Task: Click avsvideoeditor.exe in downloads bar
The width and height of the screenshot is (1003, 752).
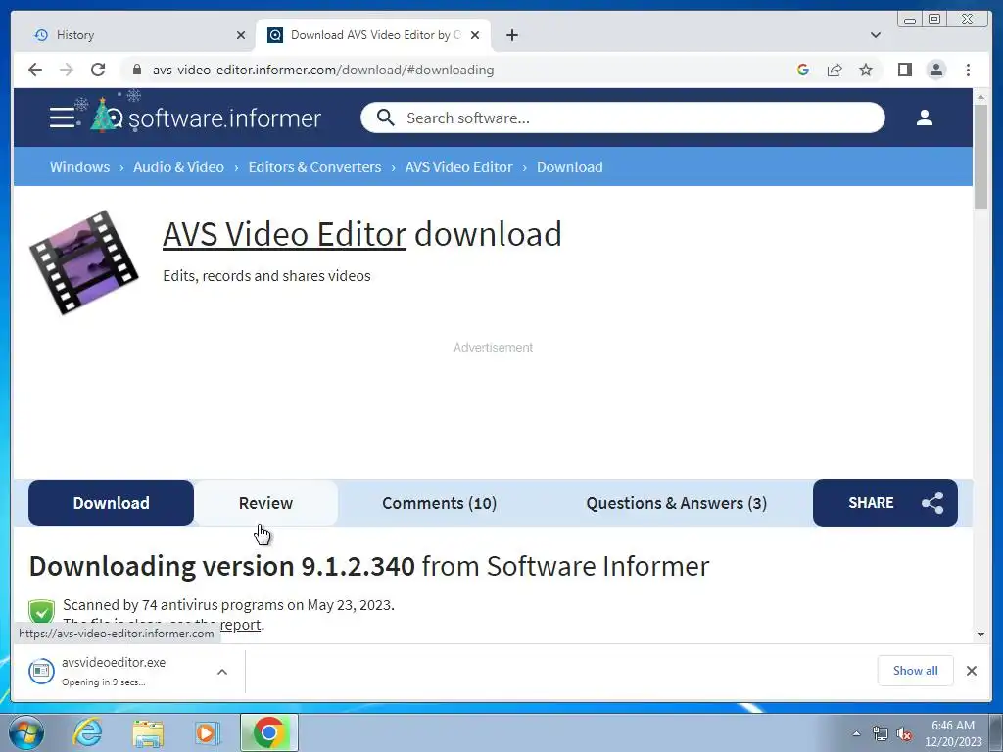Action: (114, 671)
